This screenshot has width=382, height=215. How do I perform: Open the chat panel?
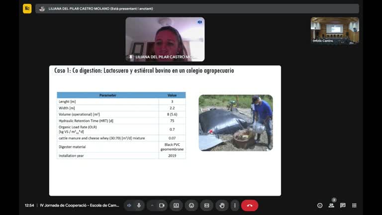(x=343, y=205)
